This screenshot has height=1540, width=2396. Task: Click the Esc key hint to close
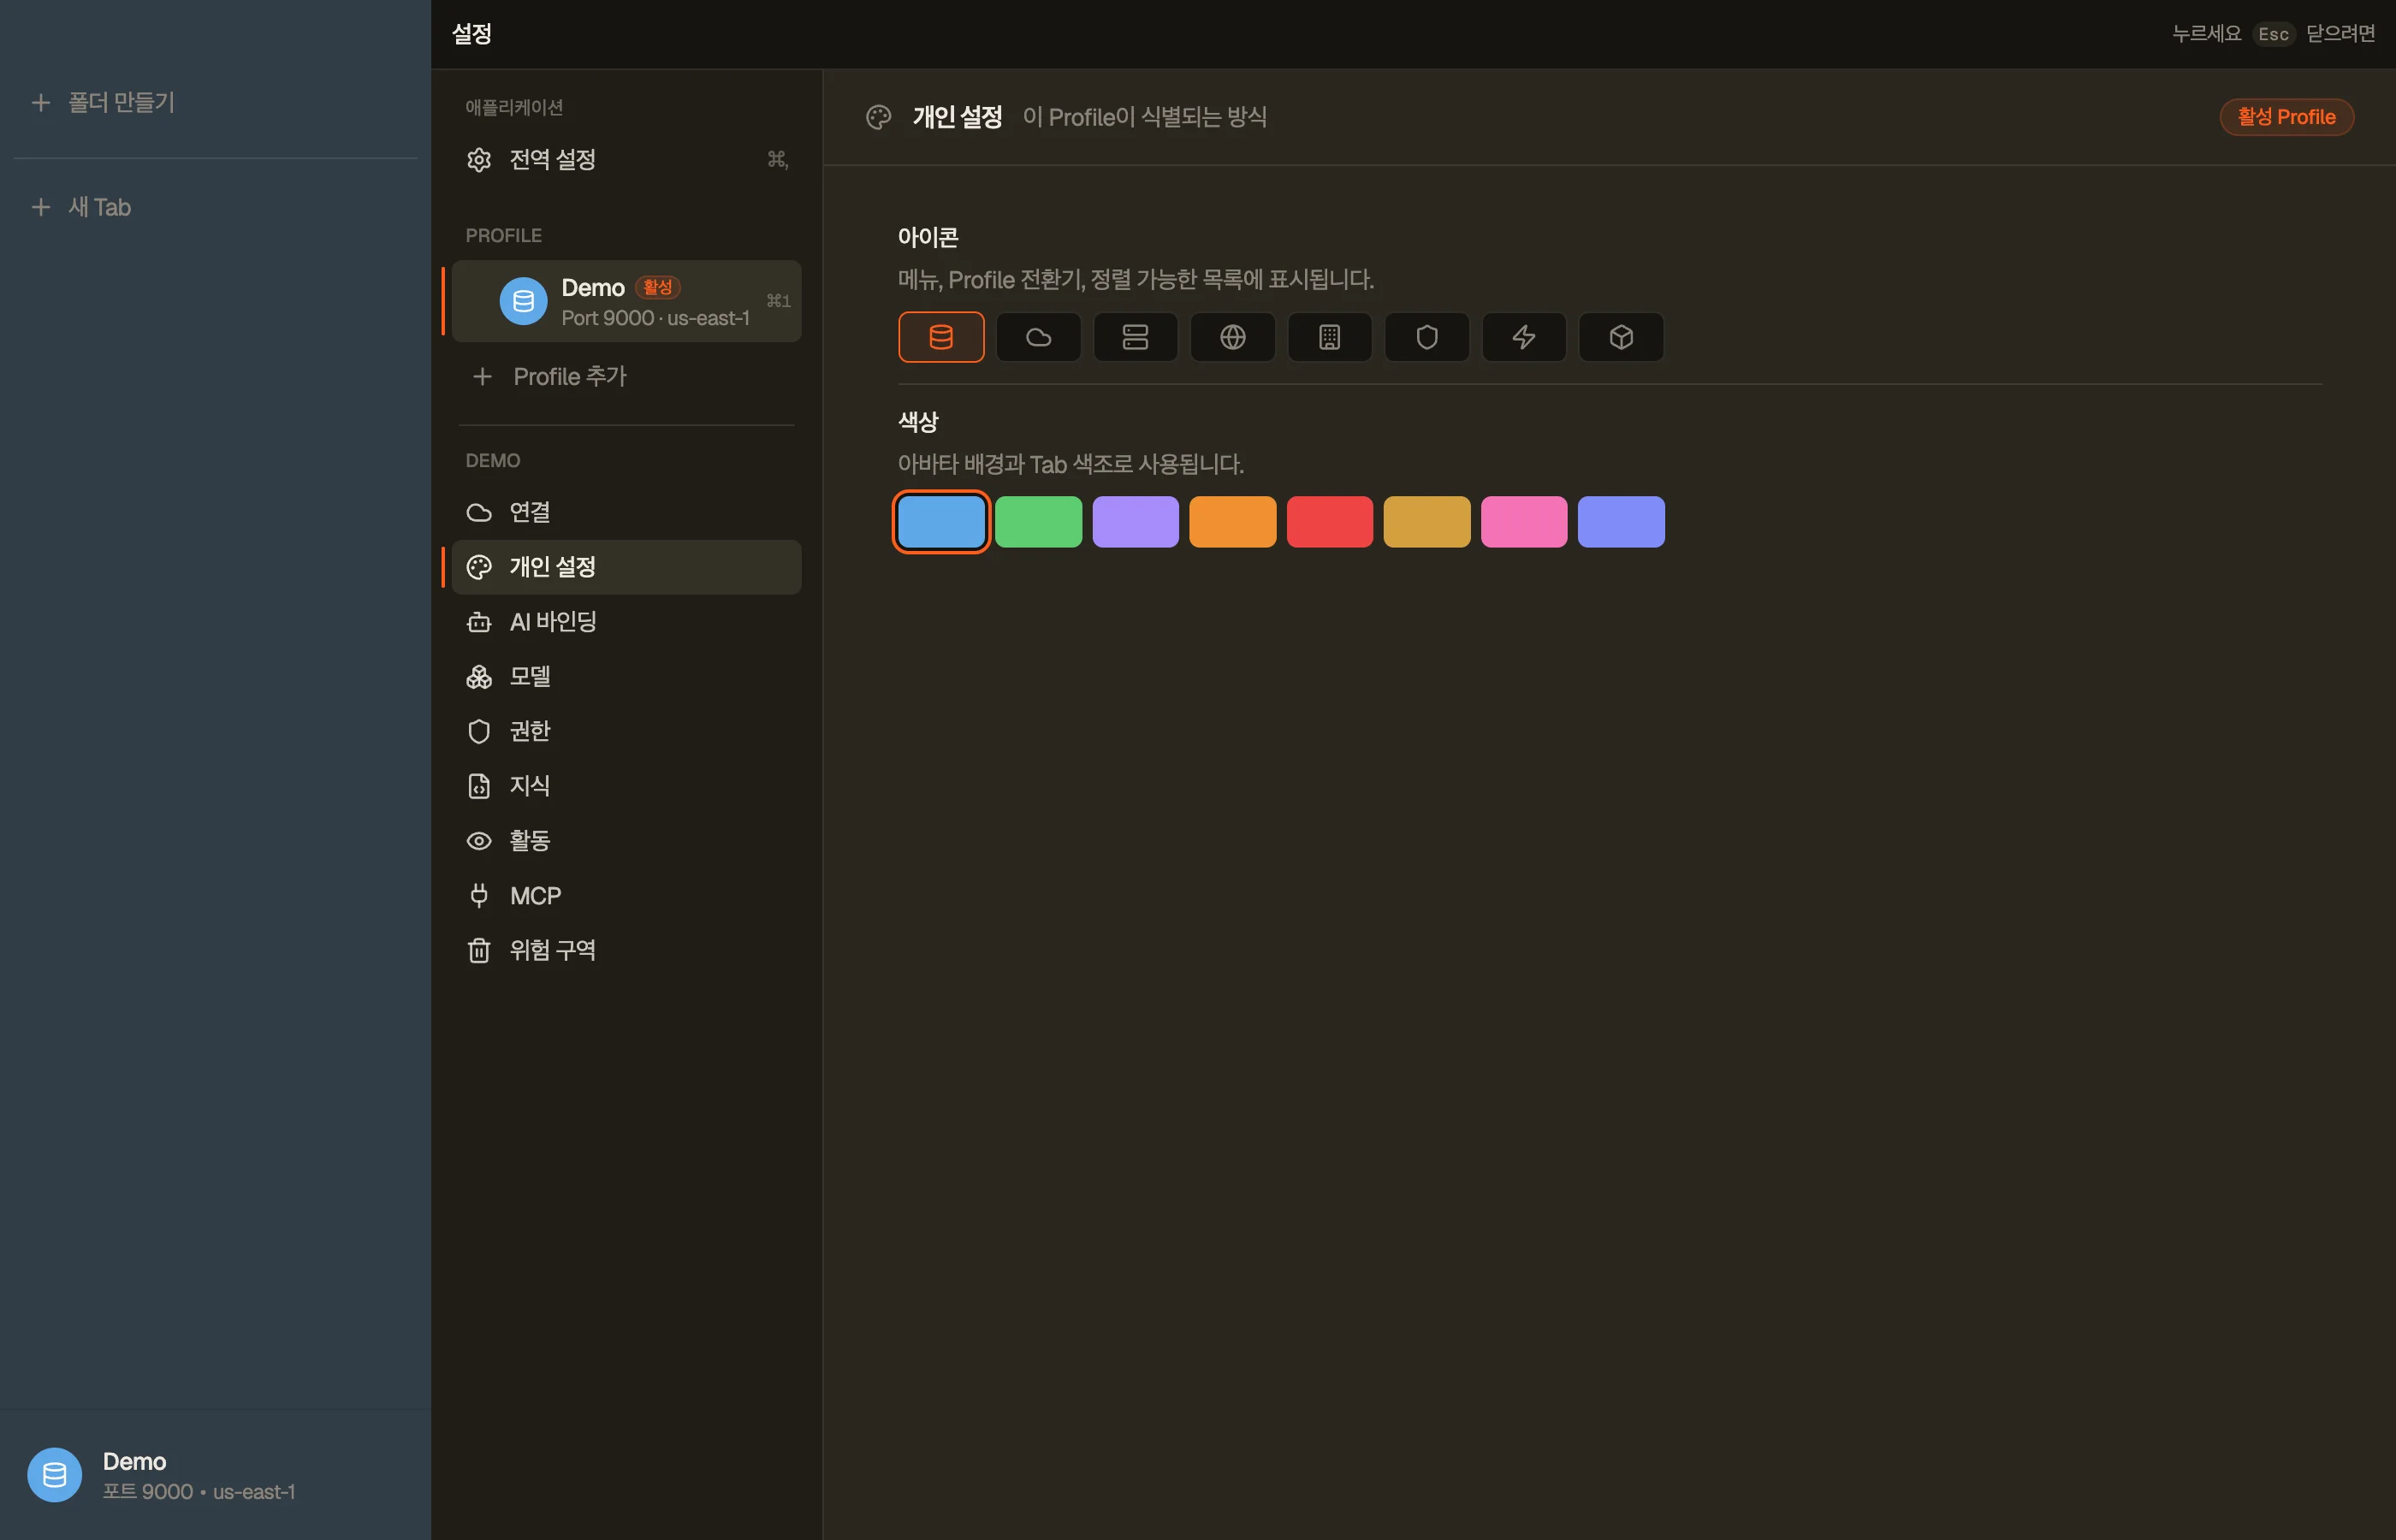(2272, 34)
